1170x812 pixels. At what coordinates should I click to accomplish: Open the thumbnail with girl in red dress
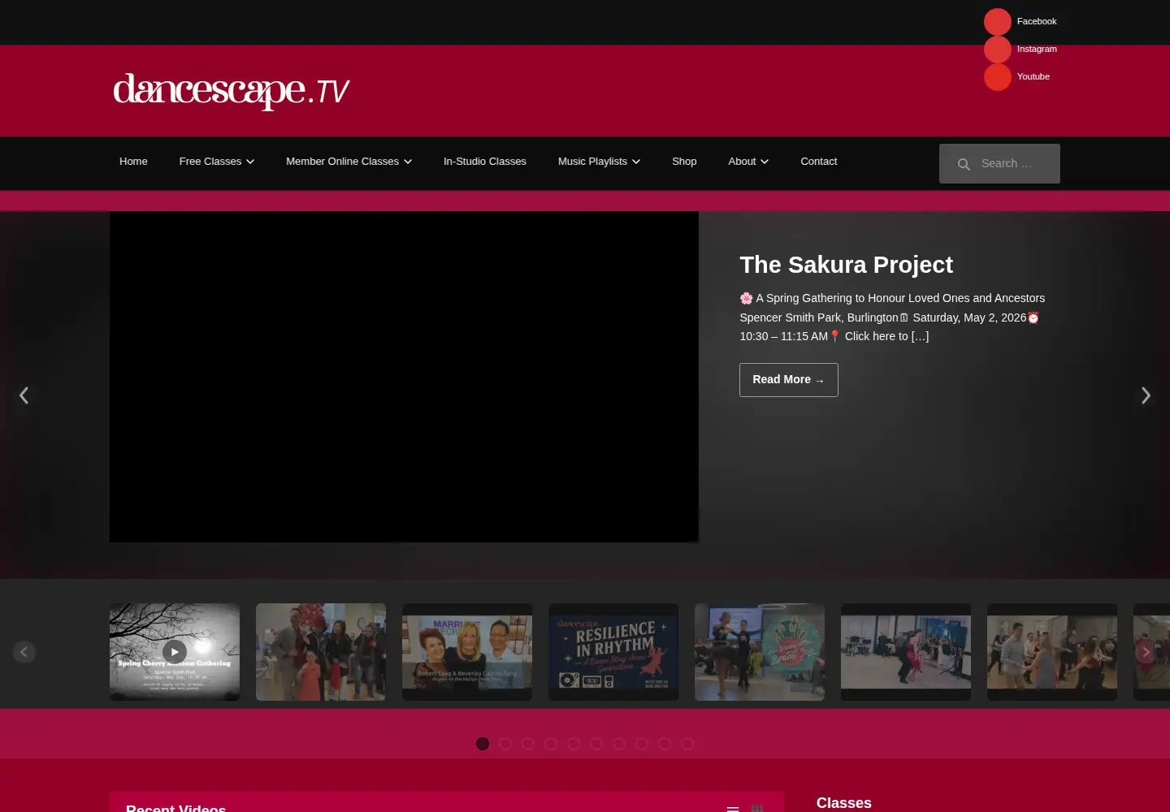point(321,652)
